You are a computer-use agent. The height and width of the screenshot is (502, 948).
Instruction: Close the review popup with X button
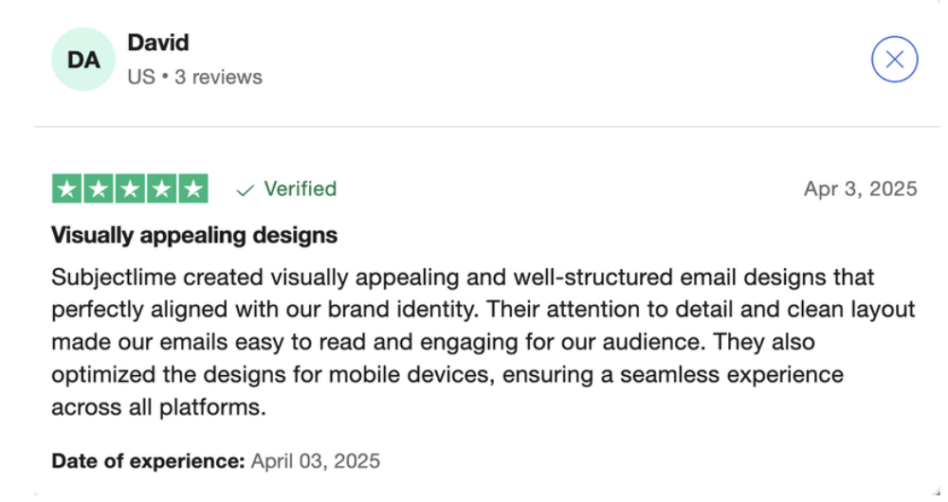tap(894, 60)
